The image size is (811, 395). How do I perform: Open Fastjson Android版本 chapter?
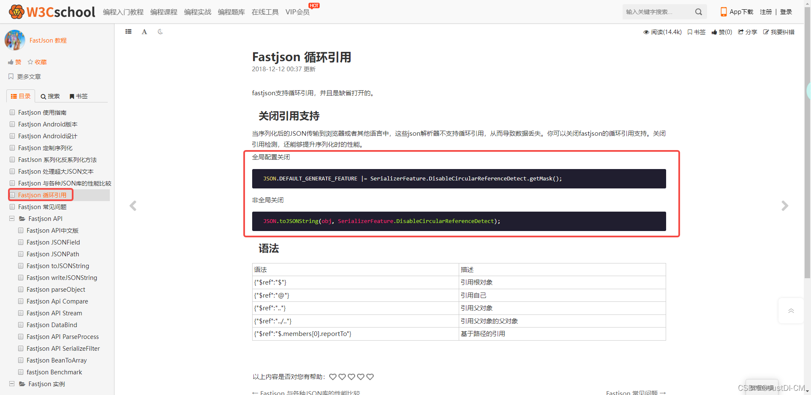[x=48, y=124]
